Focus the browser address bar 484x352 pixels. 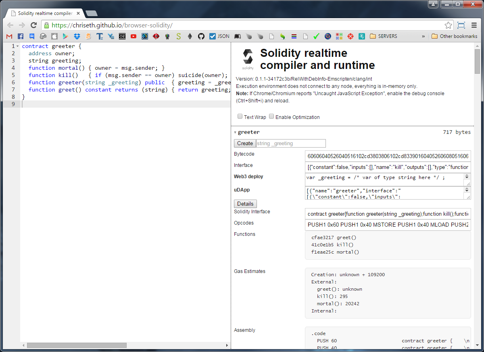[x=247, y=25]
